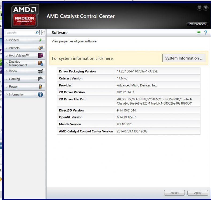The height and width of the screenshot is (200, 211).
Task: Click the Power battery icon
Action: tap(40, 87)
